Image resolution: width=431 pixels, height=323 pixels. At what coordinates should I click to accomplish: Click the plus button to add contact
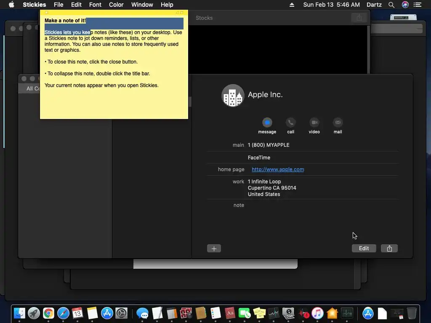(x=214, y=249)
